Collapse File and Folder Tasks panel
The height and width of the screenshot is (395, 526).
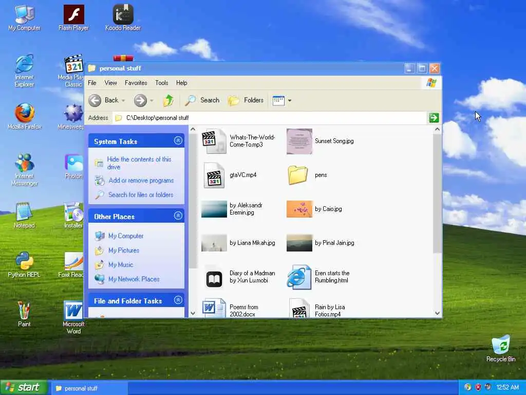pos(178,300)
